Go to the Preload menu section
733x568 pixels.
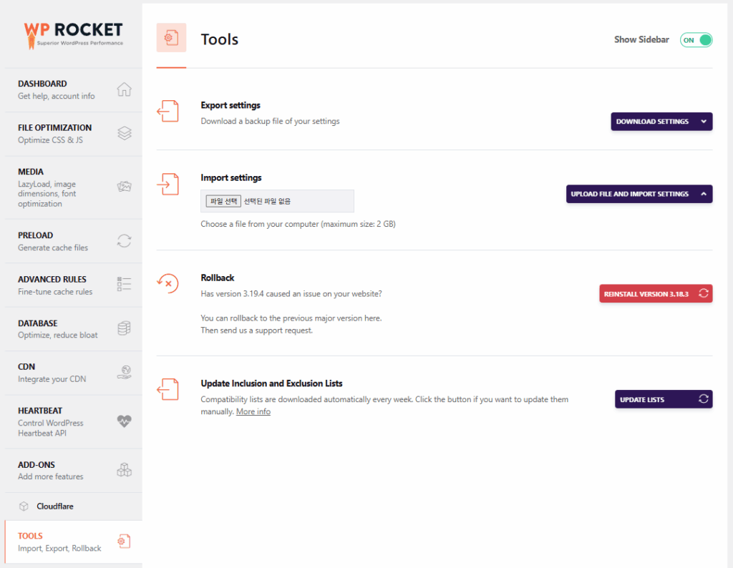[53, 241]
